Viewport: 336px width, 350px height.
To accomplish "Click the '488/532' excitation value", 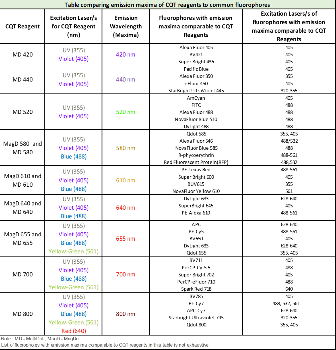I will 289,141.
